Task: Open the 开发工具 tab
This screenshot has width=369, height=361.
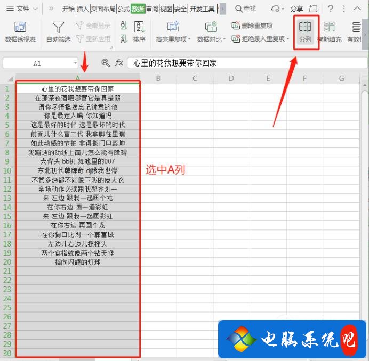Action: (x=202, y=9)
